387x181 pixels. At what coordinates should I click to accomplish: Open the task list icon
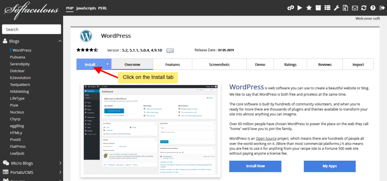(327, 8)
